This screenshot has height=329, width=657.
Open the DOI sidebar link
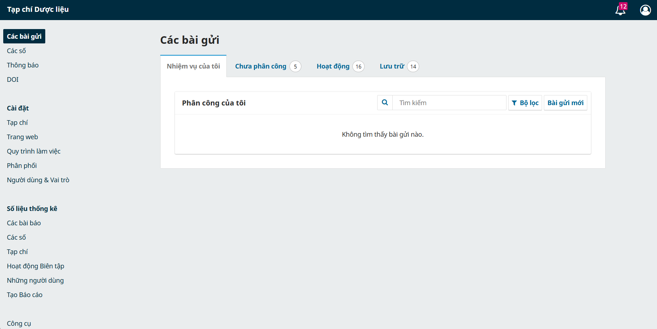click(x=13, y=79)
